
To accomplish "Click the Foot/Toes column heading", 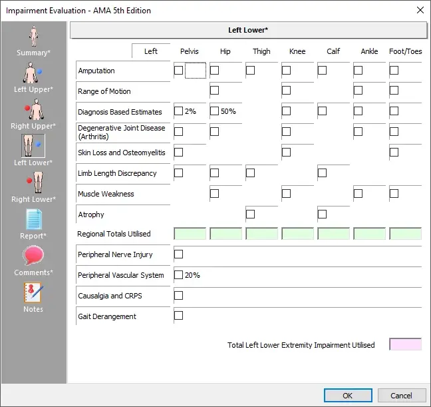I will (406, 51).
